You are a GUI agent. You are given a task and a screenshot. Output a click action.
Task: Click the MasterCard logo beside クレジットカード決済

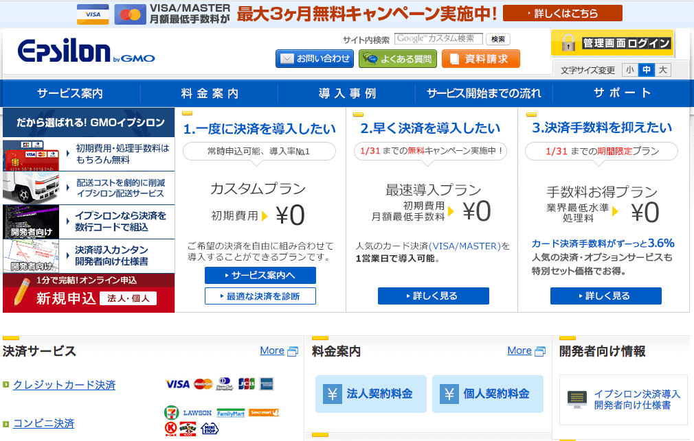(x=203, y=384)
